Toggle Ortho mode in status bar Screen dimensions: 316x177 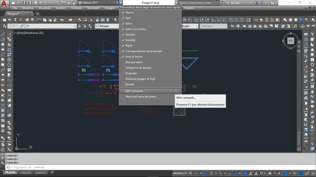(206, 173)
